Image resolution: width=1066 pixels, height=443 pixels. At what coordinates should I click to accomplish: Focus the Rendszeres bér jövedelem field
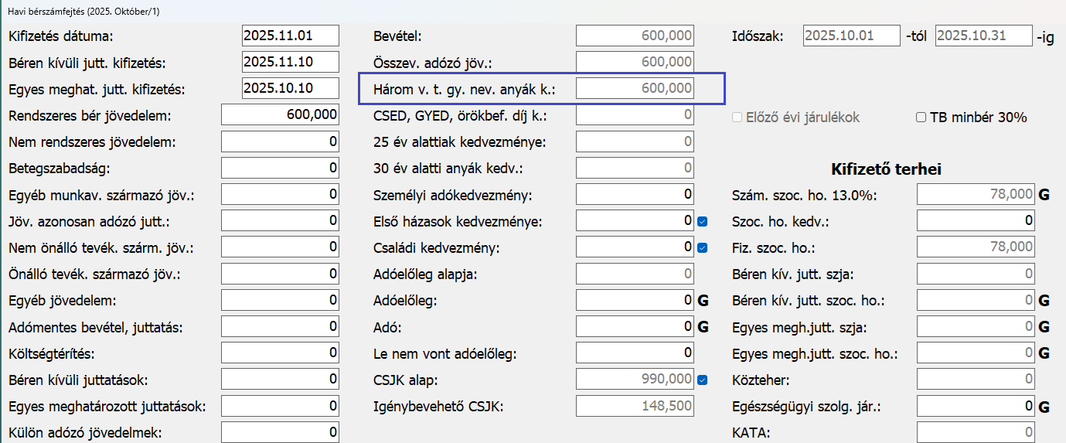point(280,114)
